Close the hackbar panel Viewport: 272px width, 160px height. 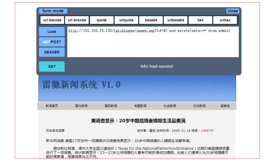pos(233,11)
